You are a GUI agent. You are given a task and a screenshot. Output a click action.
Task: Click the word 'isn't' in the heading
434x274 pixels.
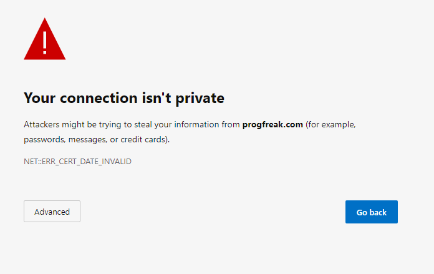(x=157, y=98)
